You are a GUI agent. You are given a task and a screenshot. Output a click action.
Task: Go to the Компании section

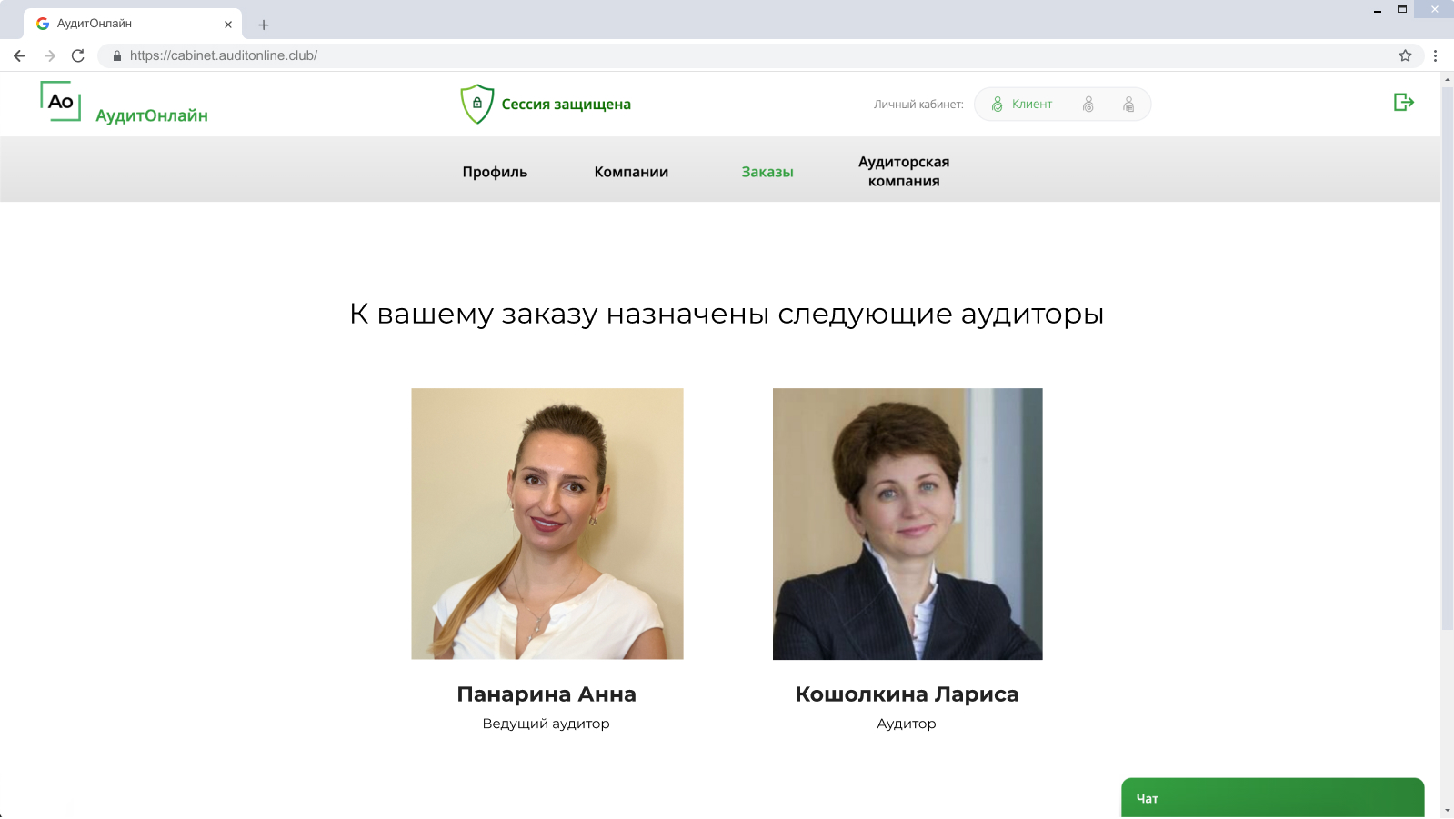[x=631, y=172]
